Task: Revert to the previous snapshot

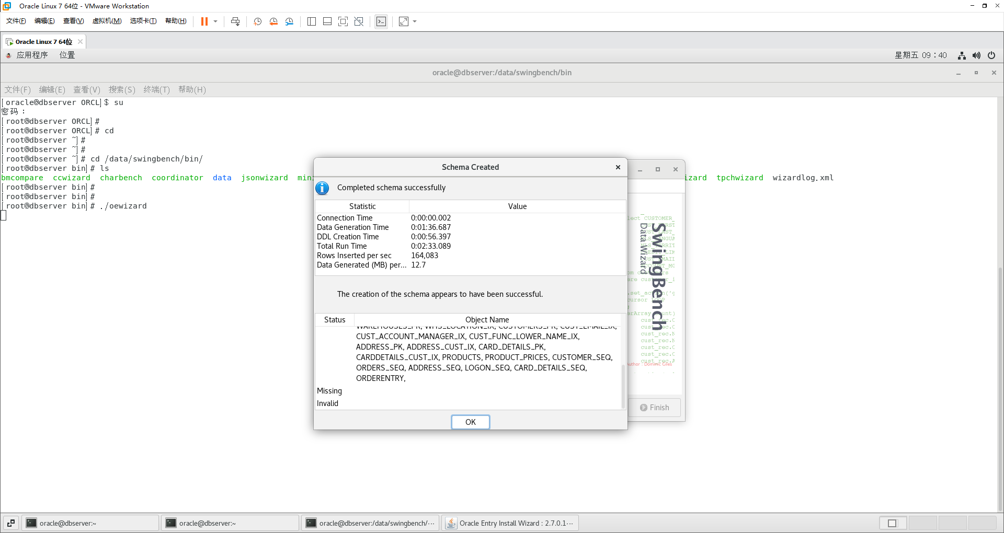Action: (x=273, y=21)
